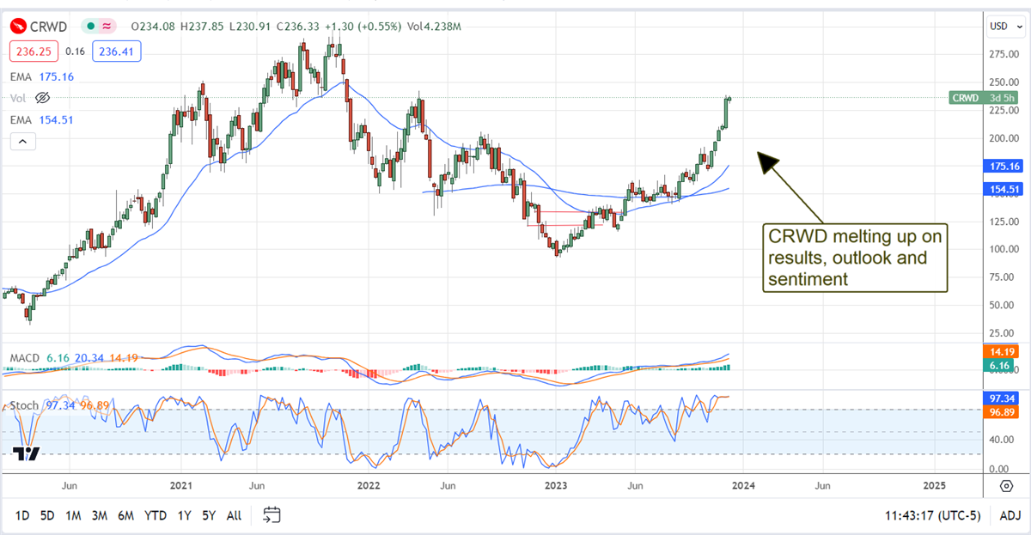
Task: Click the 2021 label on time axis
Action: [x=180, y=486]
